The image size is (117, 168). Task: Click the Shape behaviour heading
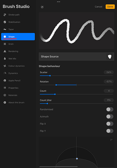click(49, 66)
